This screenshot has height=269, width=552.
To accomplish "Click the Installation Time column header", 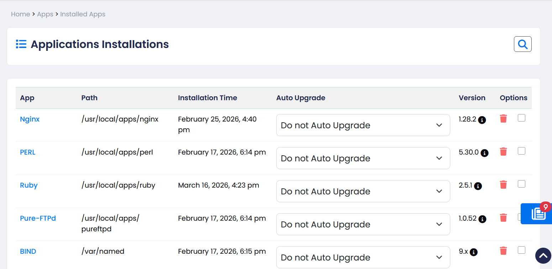I will [x=207, y=98].
